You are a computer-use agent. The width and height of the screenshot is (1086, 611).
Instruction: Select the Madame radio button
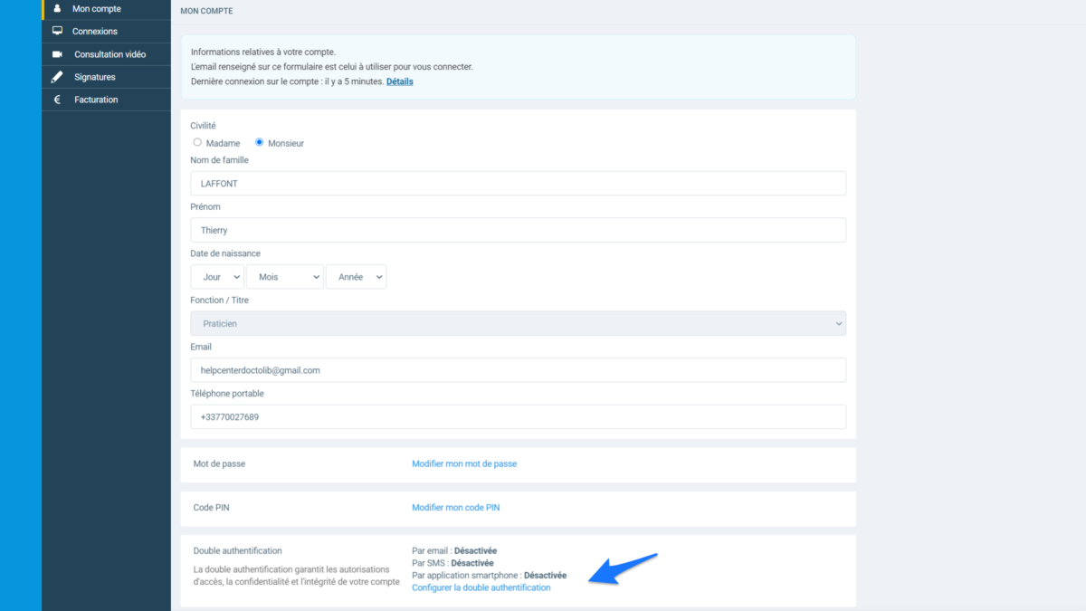(197, 142)
